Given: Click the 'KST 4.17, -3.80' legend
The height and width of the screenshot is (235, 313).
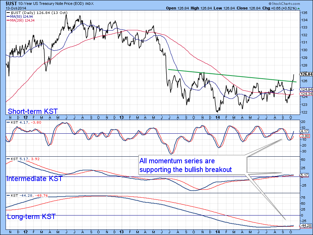Looking at the screenshot, I should pyautogui.click(x=24, y=122).
